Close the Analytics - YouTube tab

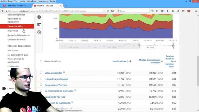61,6
